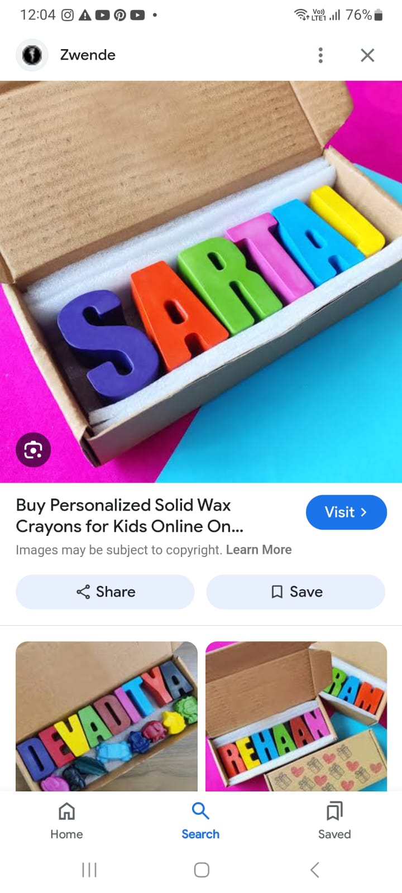This screenshot has width=402, height=893.
Task: Open the Zwende source name
Action: 88,55
